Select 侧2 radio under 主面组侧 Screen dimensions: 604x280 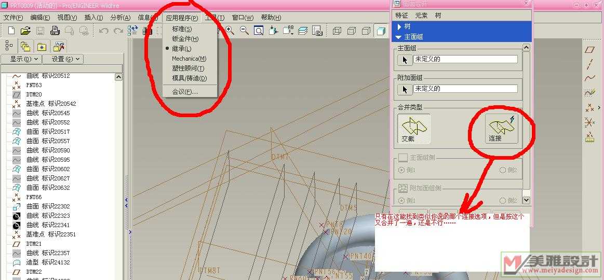pyautogui.click(x=502, y=170)
